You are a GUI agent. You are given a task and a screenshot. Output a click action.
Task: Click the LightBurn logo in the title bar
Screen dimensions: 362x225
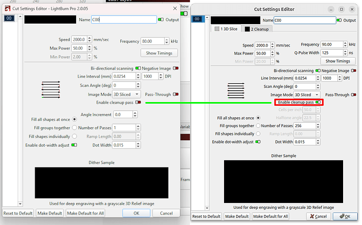click(7, 9)
